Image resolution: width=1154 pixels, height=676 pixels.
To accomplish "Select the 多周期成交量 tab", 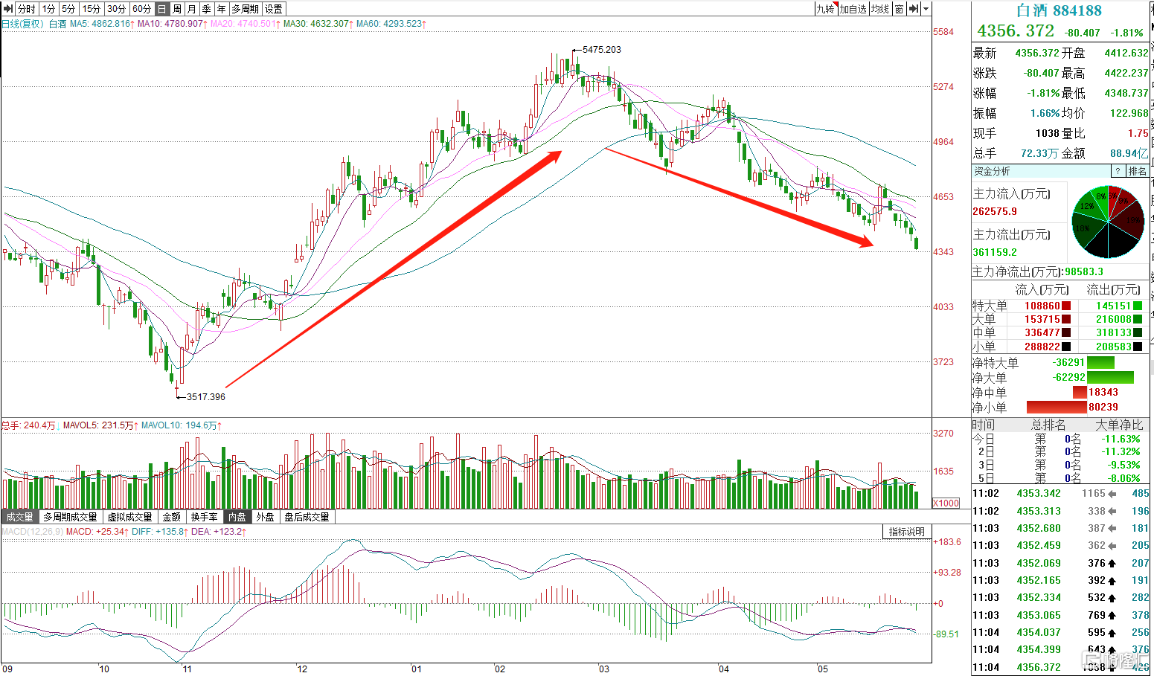I will (70, 517).
